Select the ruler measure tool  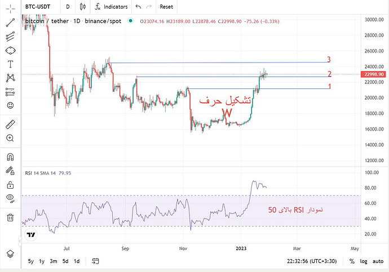coord(10,124)
